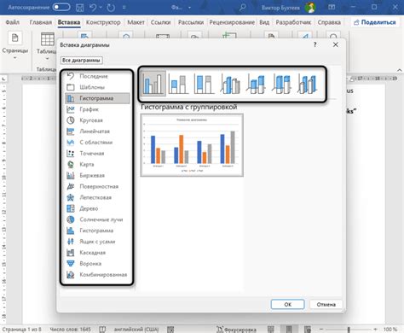404x333 pixels.
Task: Switch to the Макет ribbon tab
Action: tap(136, 22)
